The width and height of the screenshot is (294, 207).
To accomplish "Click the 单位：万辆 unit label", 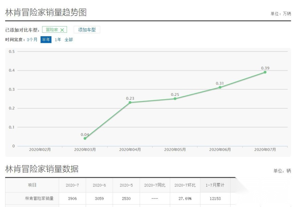I will [x=281, y=14].
